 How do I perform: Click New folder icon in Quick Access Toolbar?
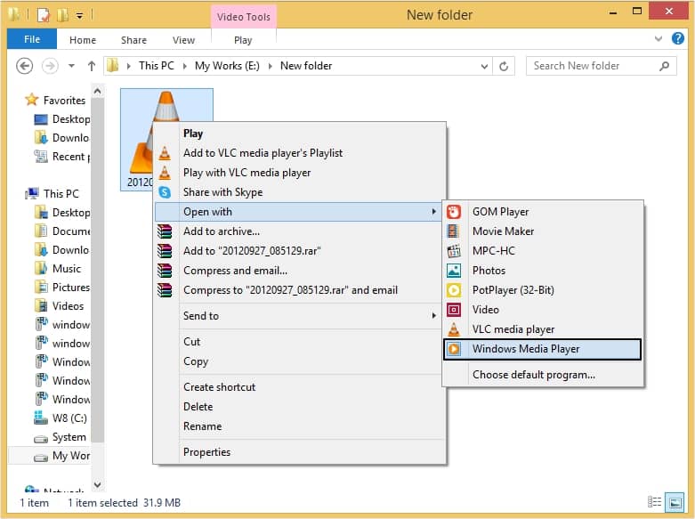coord(62,15)
